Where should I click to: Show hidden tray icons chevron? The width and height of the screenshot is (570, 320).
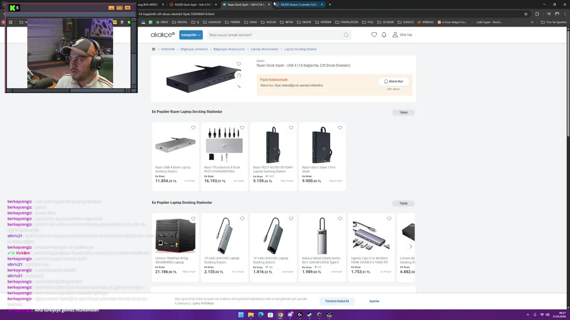(528, 315)
